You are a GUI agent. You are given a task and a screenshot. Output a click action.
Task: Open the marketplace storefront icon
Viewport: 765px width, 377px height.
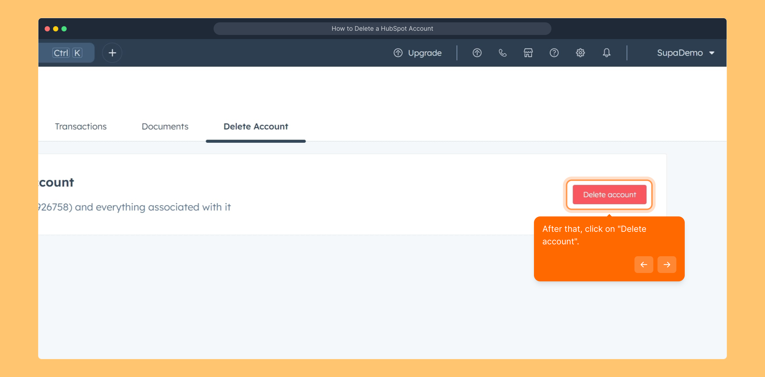(528, 53)
